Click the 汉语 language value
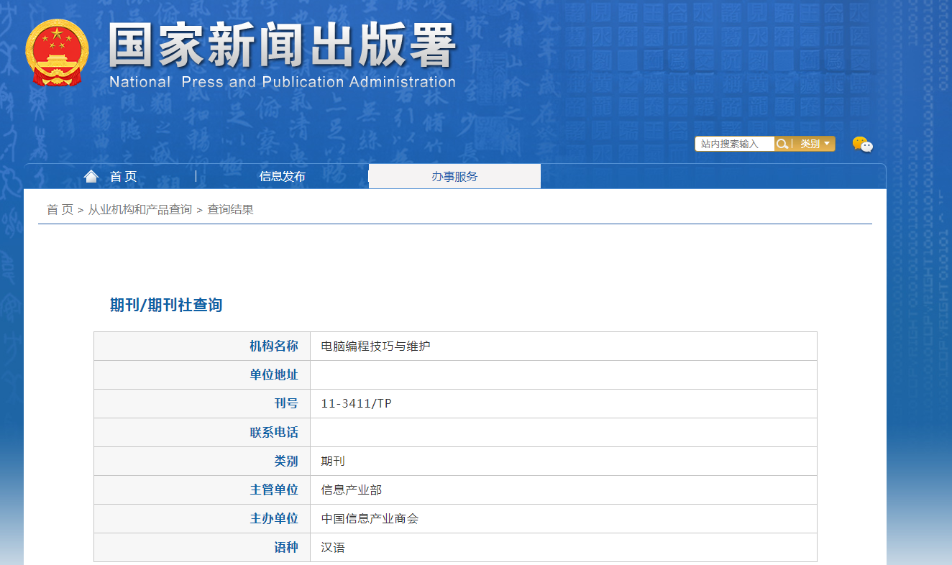 [x=333, y=547]
